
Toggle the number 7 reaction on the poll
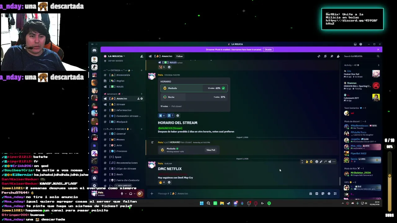171,116
